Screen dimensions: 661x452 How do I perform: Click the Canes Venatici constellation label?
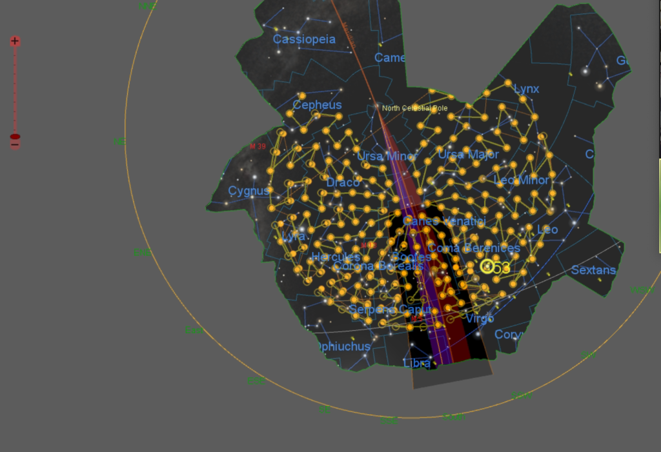[444, 221]
